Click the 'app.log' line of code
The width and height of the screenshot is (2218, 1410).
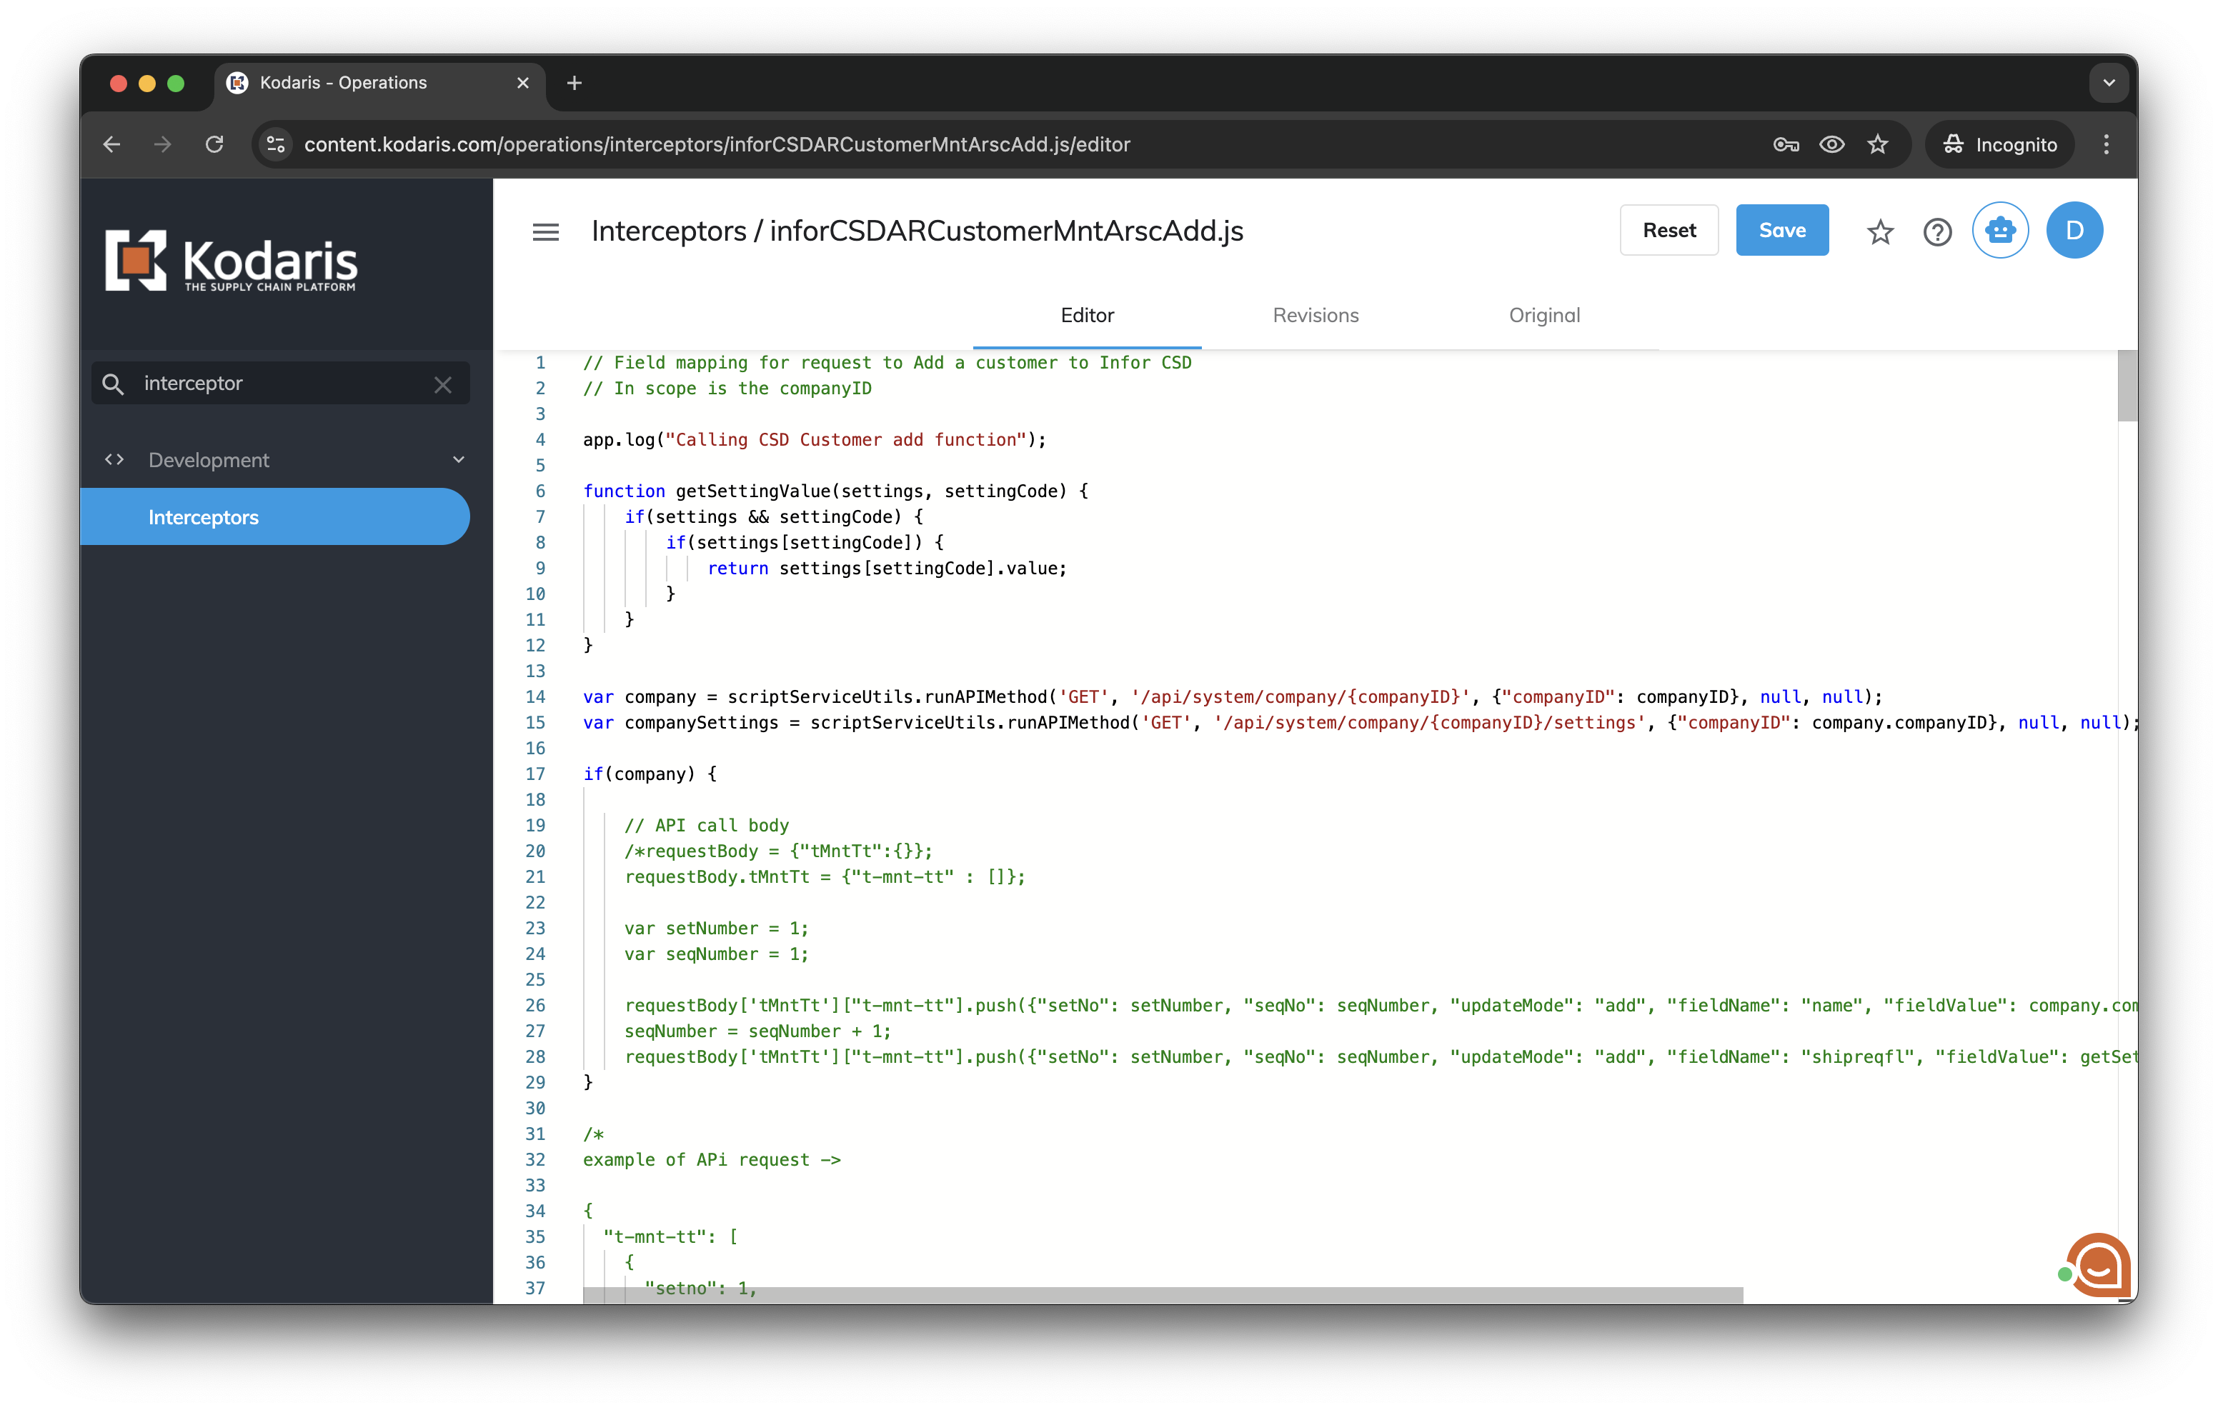815,439
